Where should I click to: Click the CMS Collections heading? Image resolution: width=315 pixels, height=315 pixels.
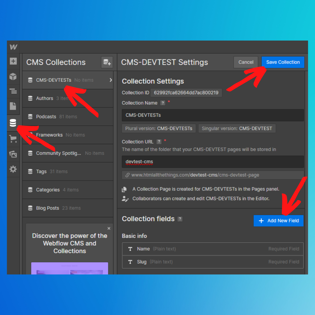click(x=56, y=62)
